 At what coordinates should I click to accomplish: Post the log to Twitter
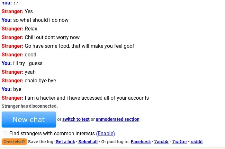(180, 142)
